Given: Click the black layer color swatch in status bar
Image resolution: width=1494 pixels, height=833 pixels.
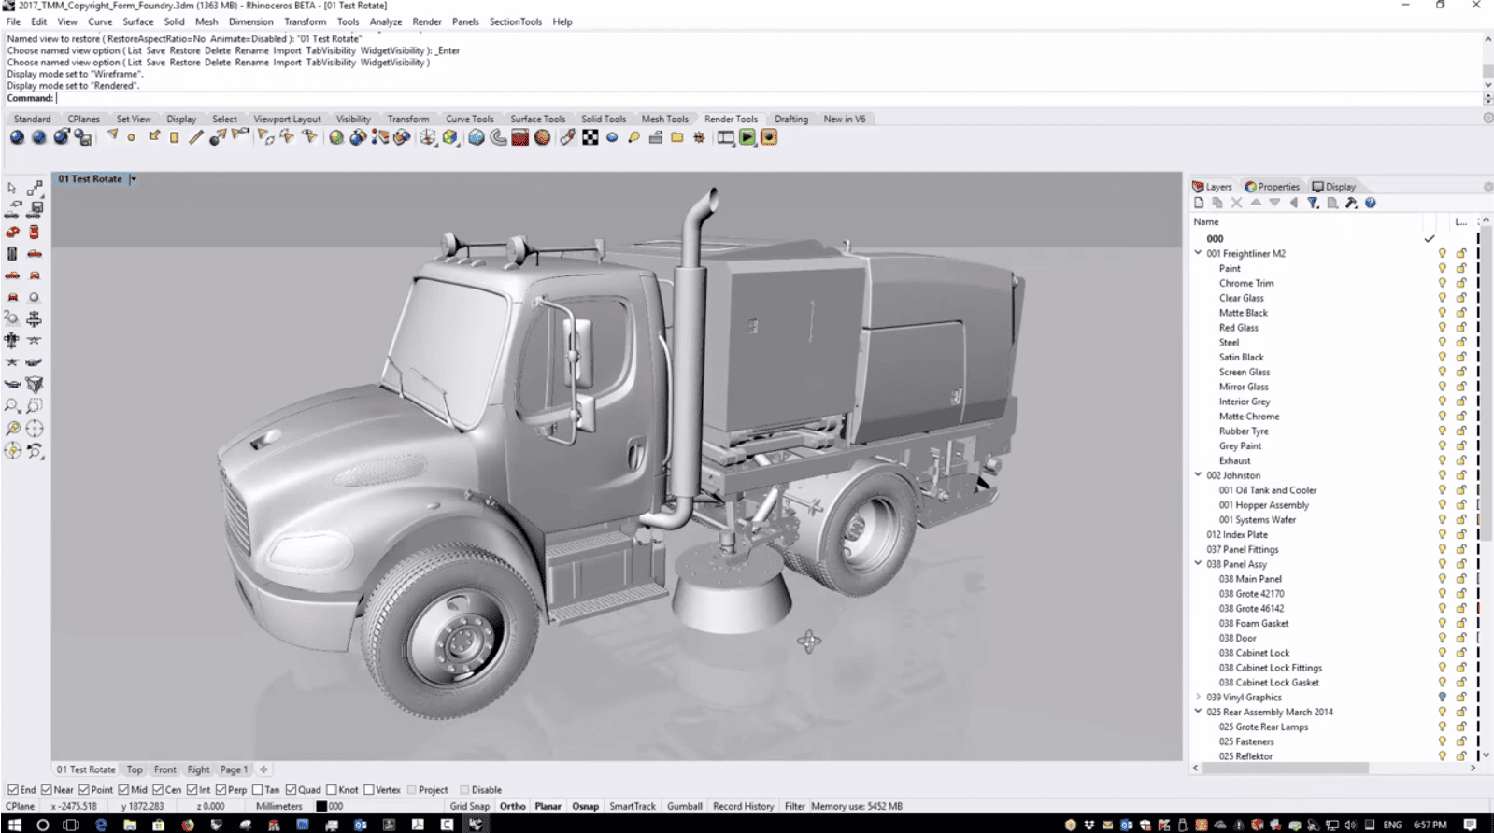Looking at the screenshot, I should (x=321, y=806).
